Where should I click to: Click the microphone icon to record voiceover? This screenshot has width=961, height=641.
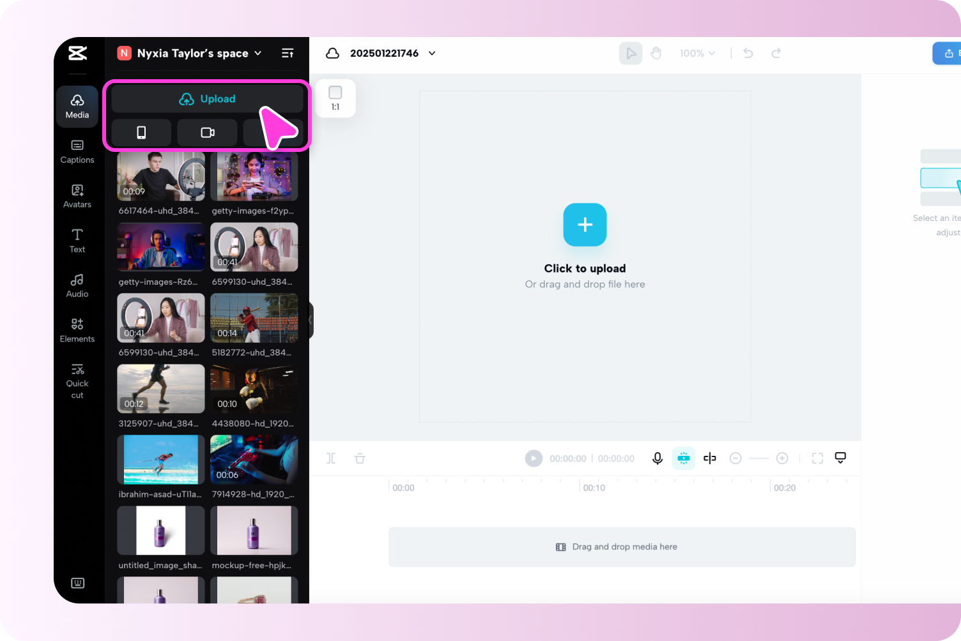(657, 458)
